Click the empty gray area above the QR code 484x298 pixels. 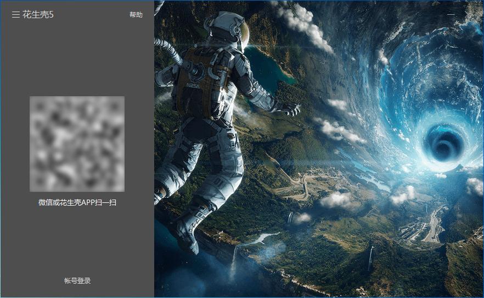[x=77, y=60]
